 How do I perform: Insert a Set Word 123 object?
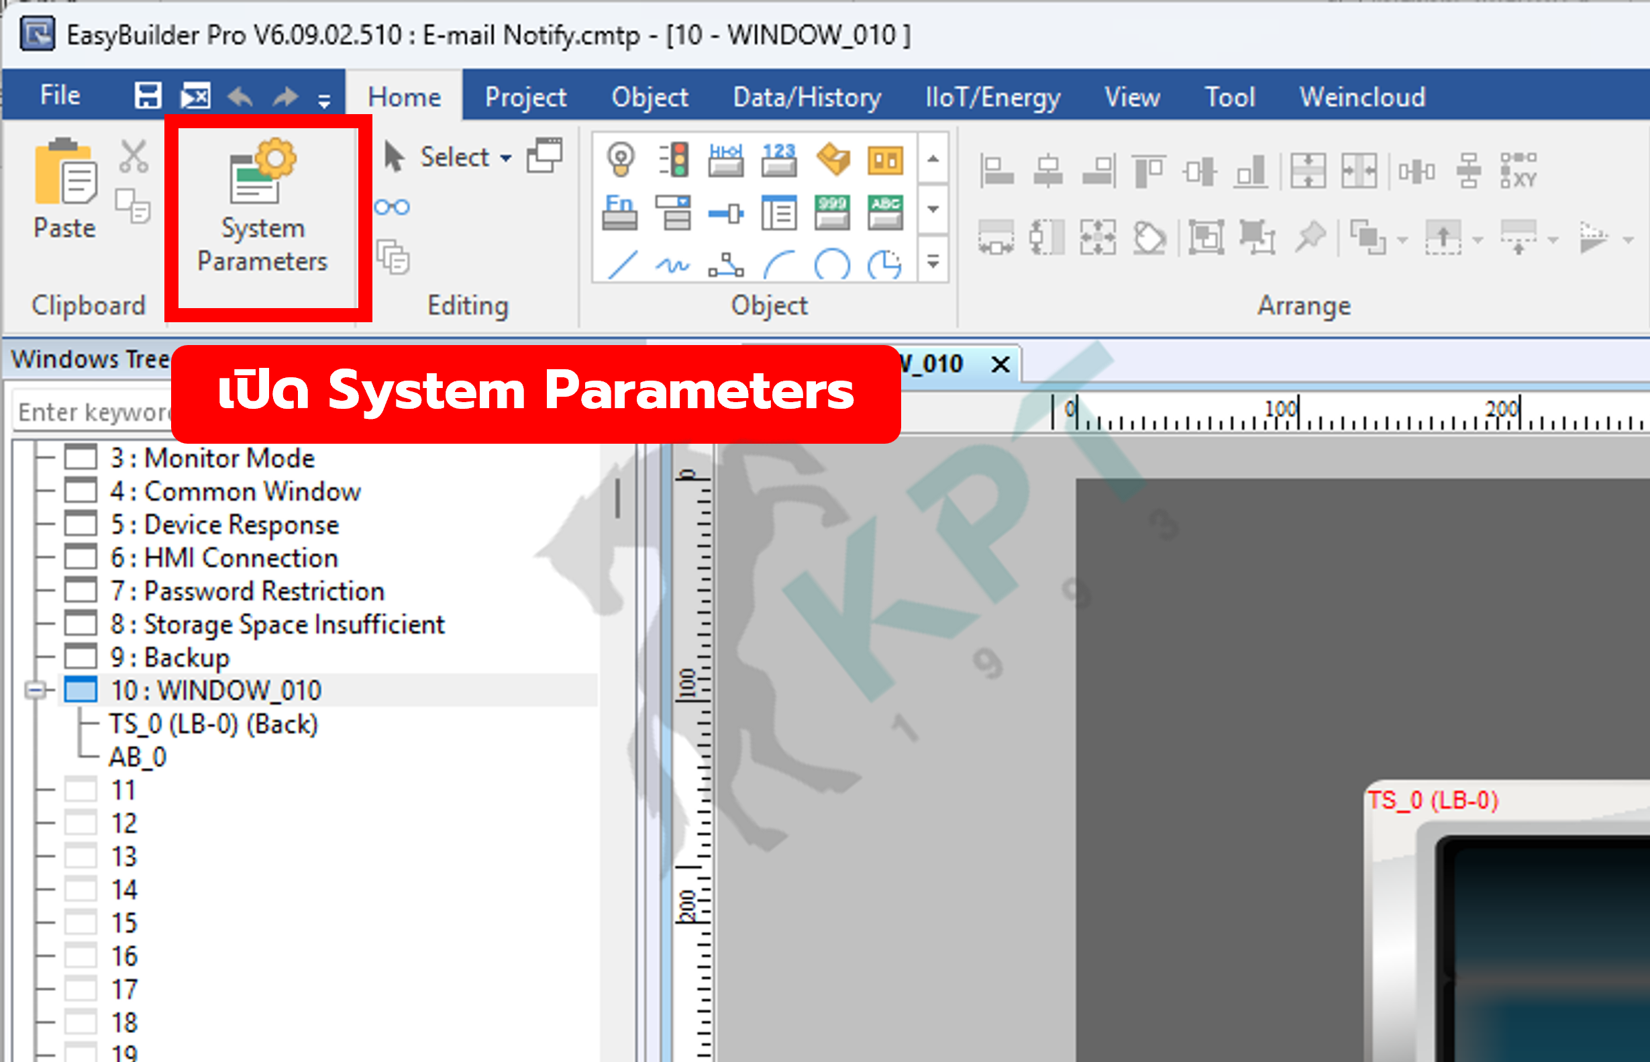779,159
